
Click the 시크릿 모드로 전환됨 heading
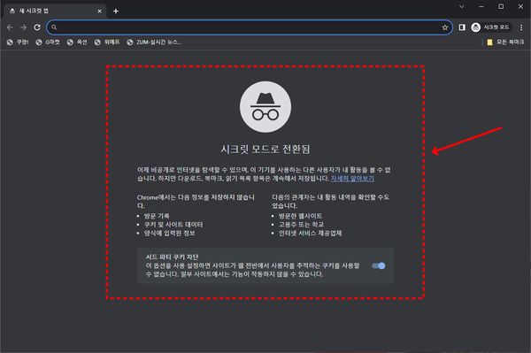tap(265, 149)
